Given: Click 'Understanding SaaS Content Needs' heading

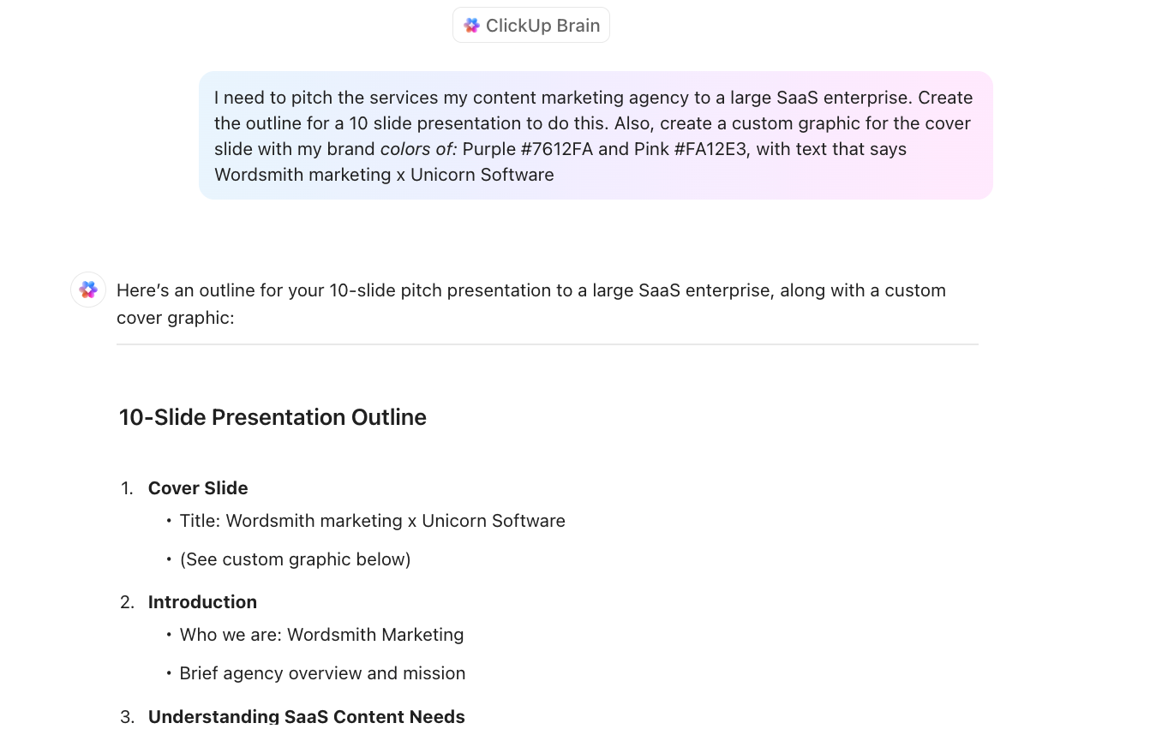Looking at the screenshot, I should [x=306, y=716].
